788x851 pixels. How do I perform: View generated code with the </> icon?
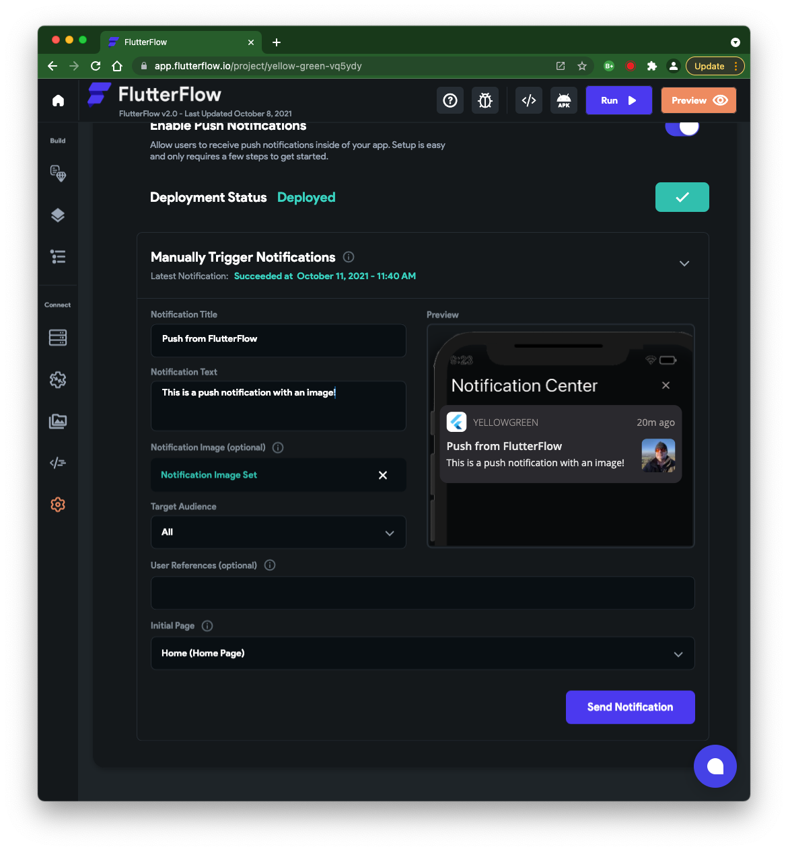(x=528, y=100)
